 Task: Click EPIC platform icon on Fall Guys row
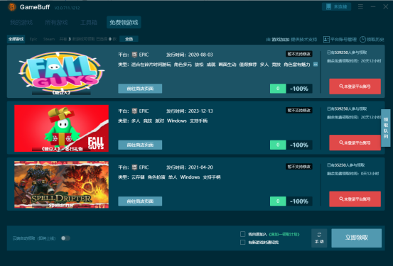pos(134,55)
